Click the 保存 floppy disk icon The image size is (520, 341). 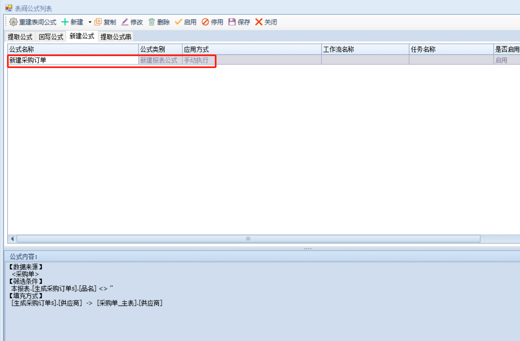232,22
